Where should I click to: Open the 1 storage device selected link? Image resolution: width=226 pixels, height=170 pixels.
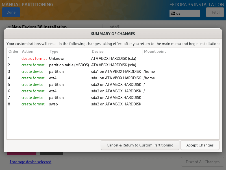pyautogui.click(x=30, y=162)
